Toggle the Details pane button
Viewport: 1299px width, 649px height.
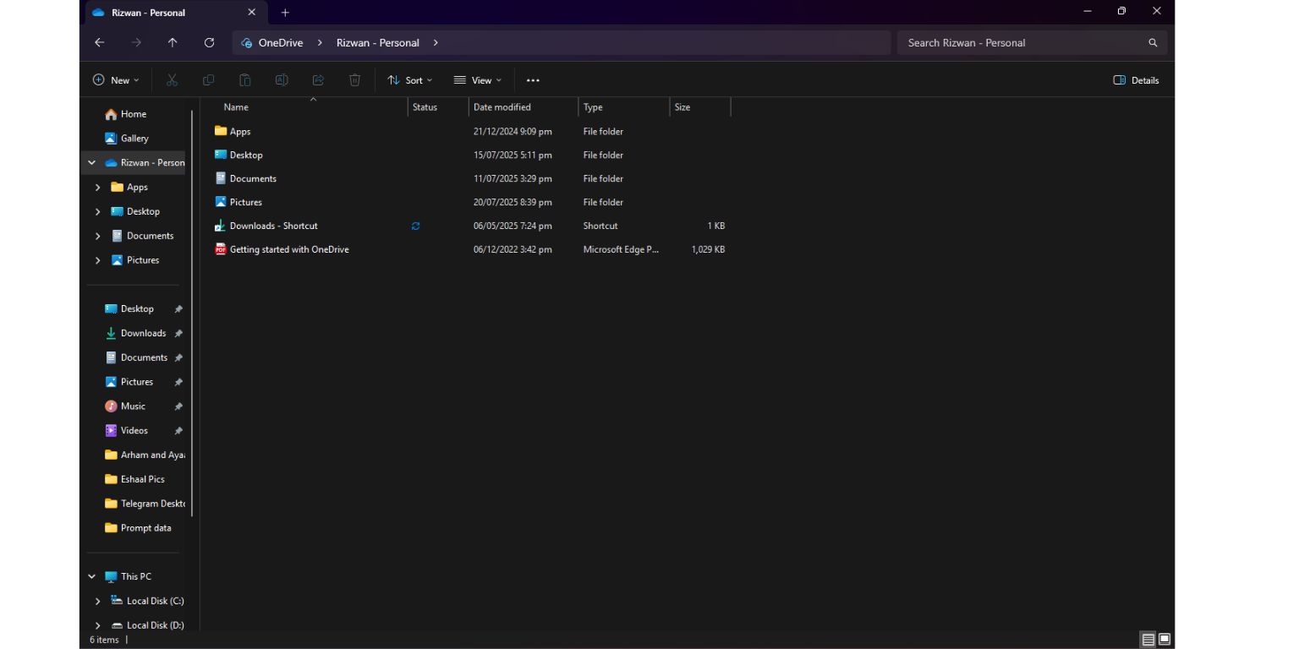pos(1136,80)
